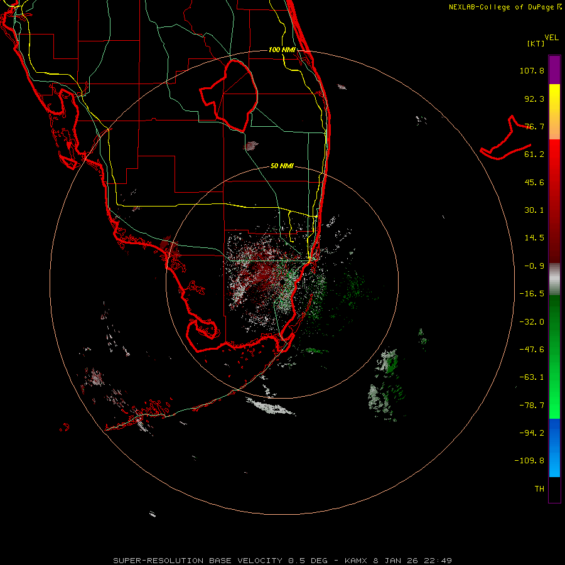Click the 8 JAN 26 date text
The image size is (565, 565).
[397, 561]
